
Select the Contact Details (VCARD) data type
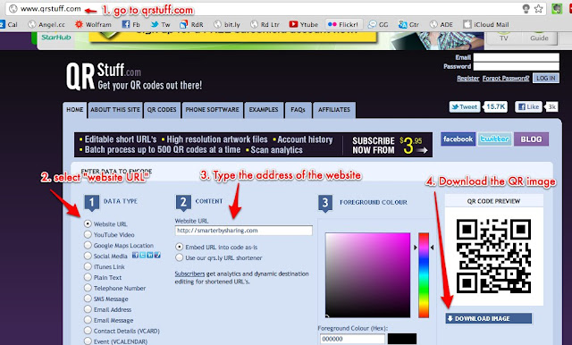pyautogui.click(x=88, y=331)
